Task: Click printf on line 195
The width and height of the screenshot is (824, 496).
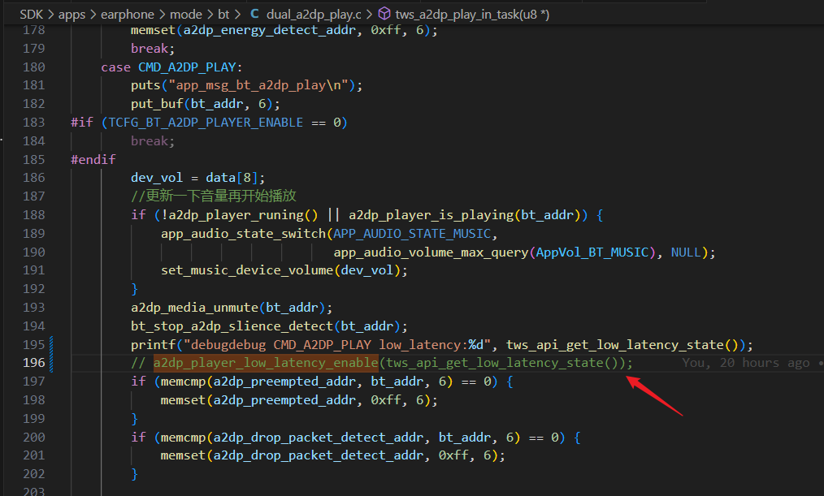Action: point(154,345)
